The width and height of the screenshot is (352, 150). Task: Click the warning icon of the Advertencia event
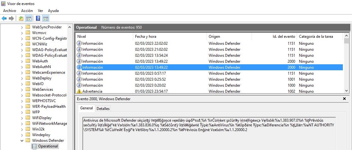79,91
